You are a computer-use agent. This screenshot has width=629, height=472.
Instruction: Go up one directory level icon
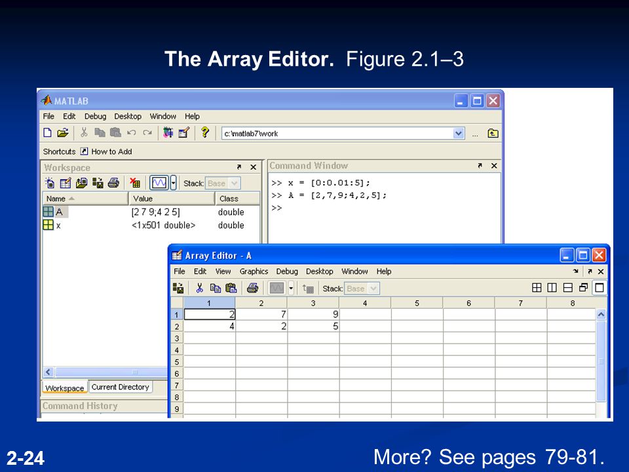[493, 133]
